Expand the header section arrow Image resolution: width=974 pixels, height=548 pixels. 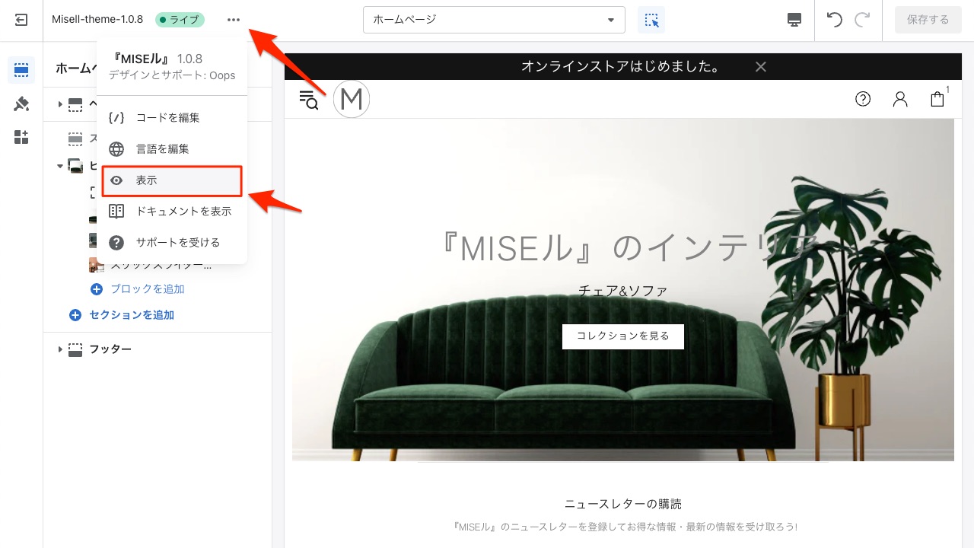coord(60,104)
